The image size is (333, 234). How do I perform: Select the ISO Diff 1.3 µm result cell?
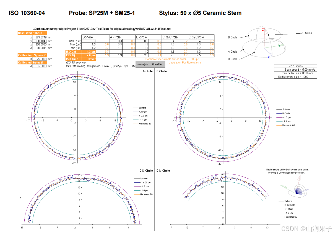click(x=89, y=52)
